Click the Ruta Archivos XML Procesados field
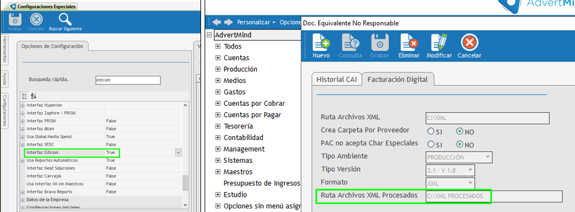Viewport: 575px width, 212px height. coord(494,196)
